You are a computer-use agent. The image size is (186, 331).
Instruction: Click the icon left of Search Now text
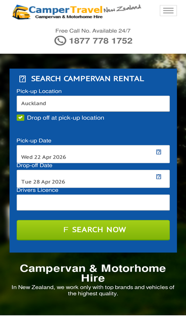click(x=66, y=230)
